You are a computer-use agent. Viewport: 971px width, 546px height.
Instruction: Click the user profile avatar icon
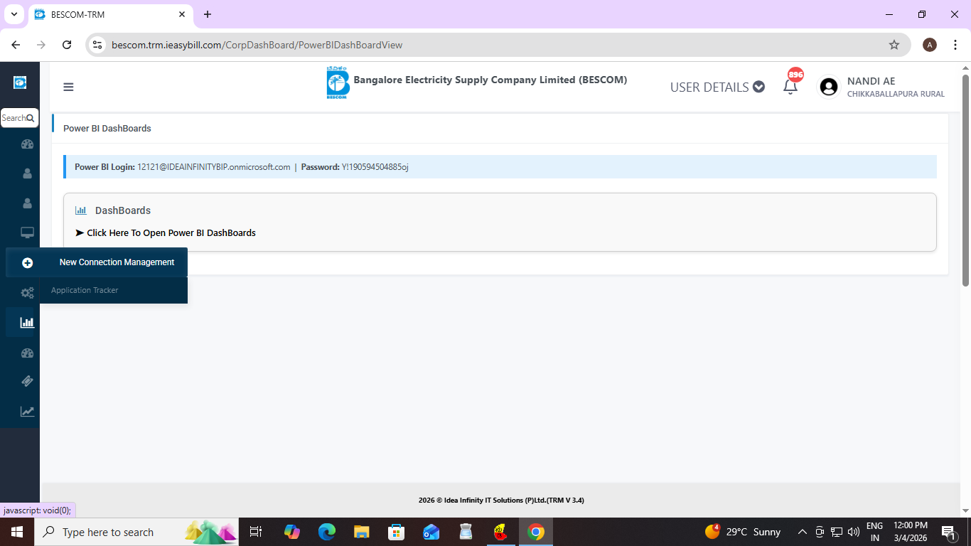828,87
